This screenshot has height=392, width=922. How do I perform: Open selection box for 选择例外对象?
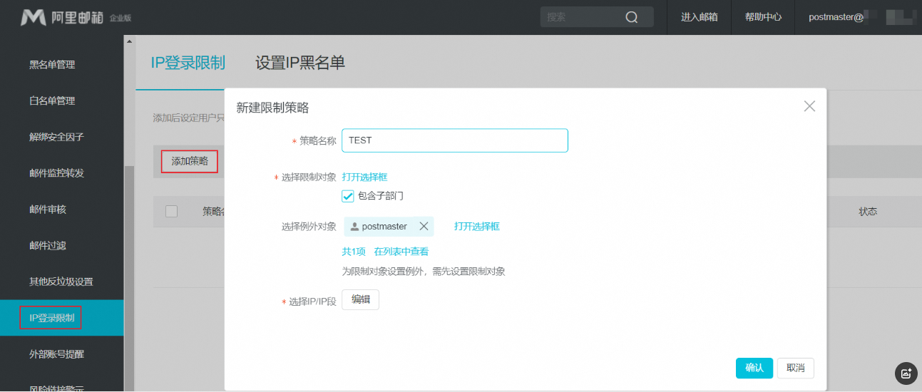tap(476, 227)
